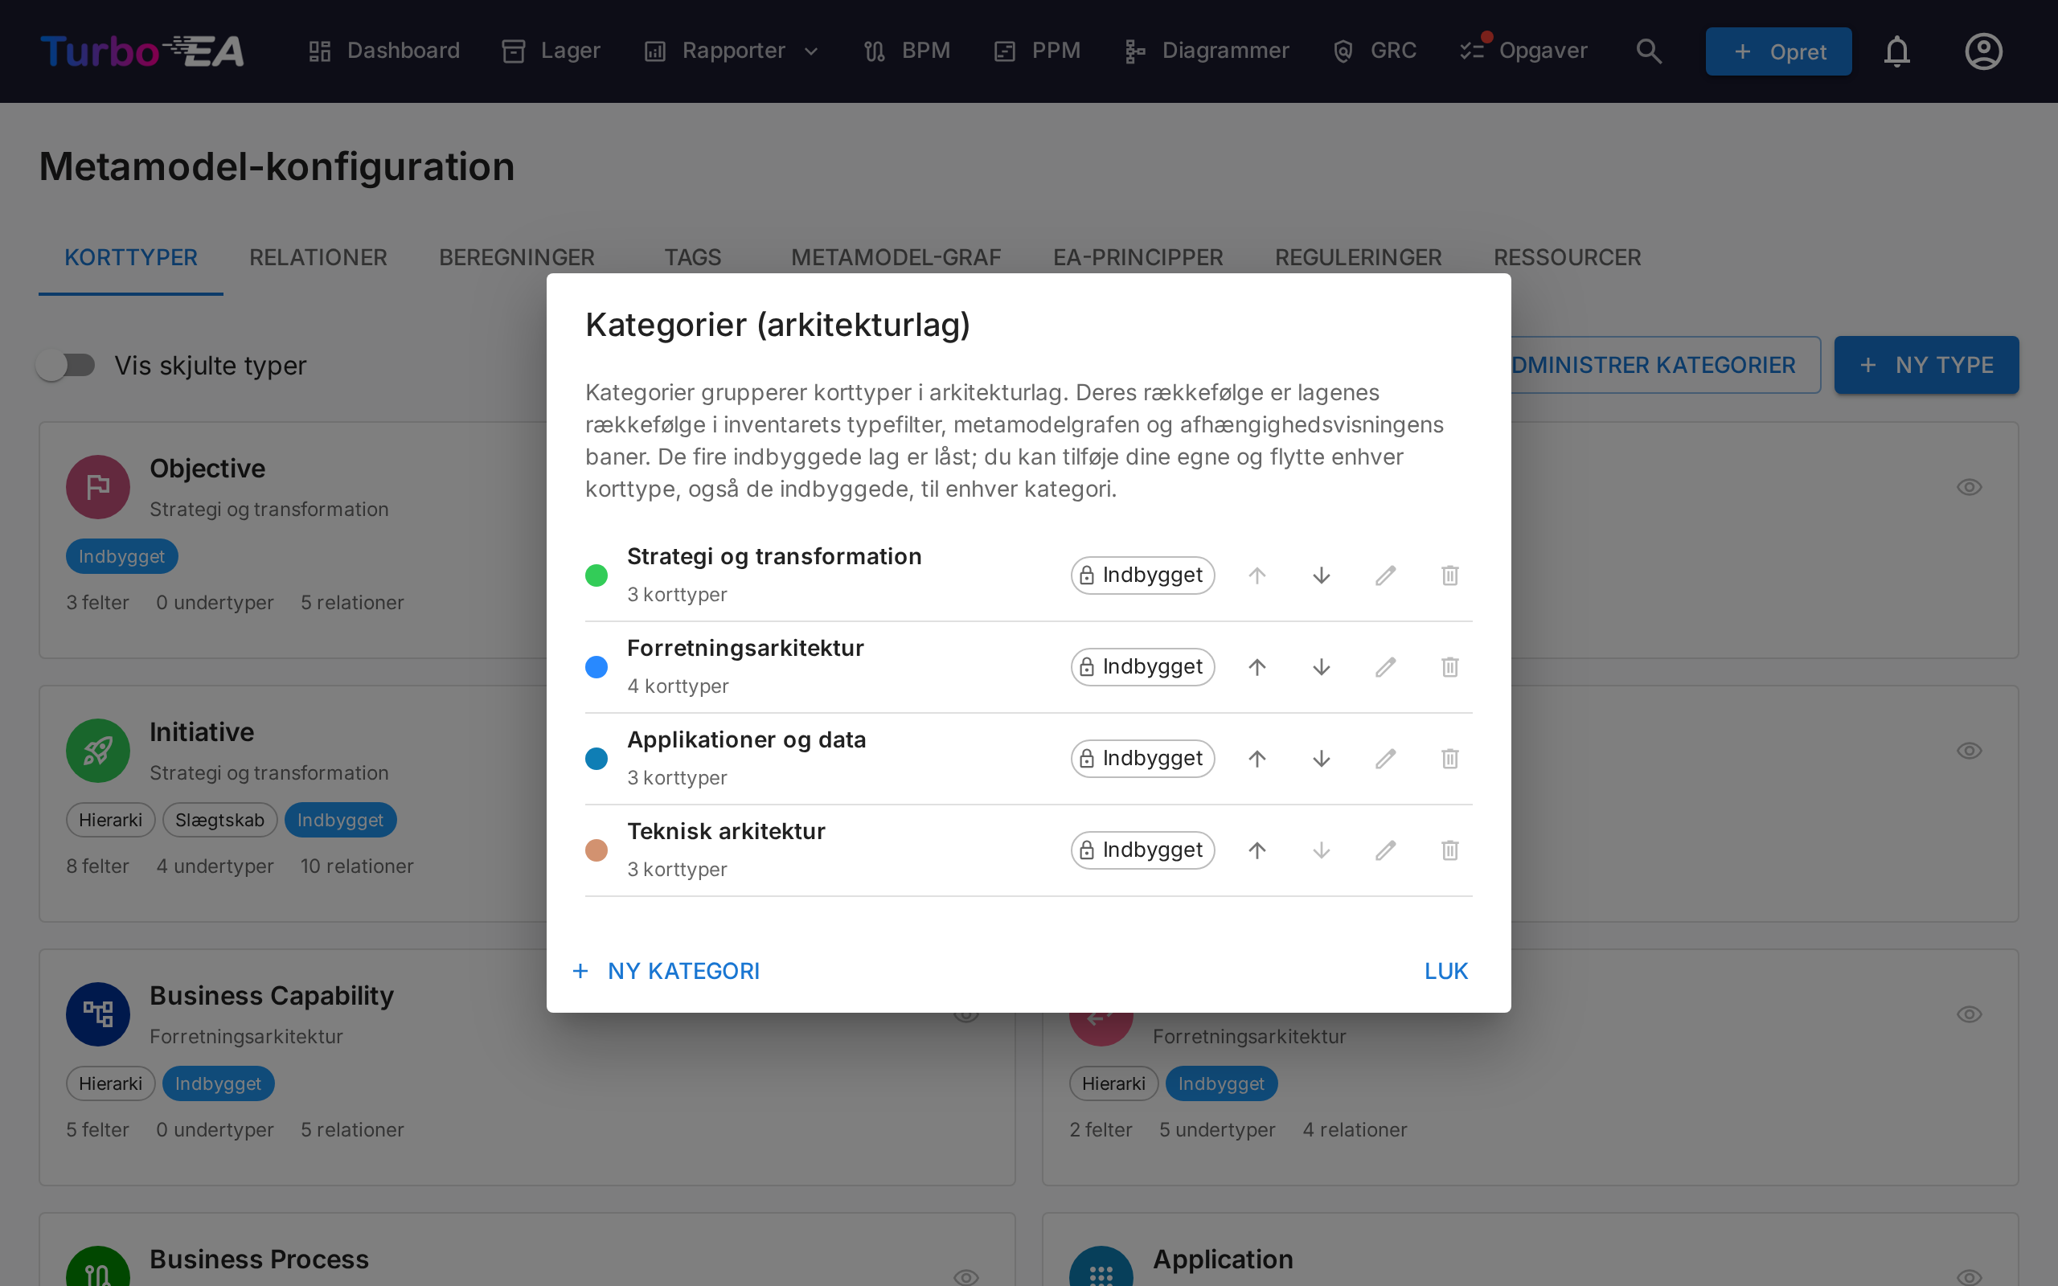Open user account avatar menu

(x=1983, y=51)
